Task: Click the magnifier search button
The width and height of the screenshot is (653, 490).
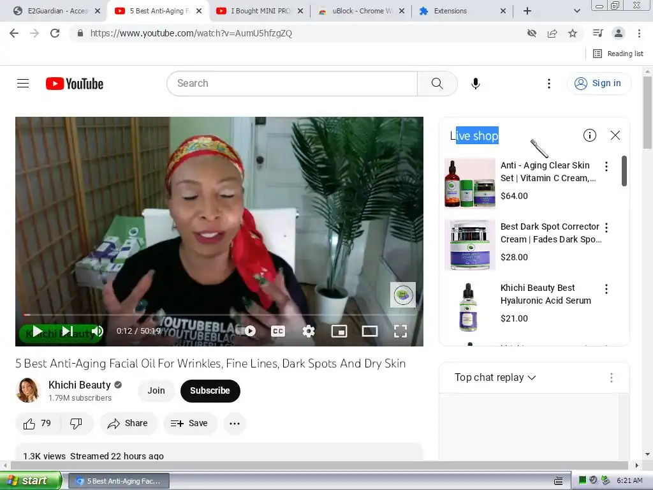Action: click(437, 84)
